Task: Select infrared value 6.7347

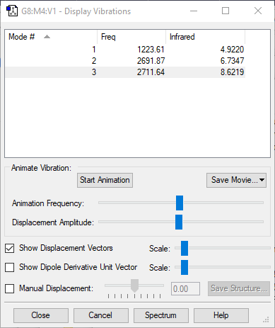Action: click(232, 61)
